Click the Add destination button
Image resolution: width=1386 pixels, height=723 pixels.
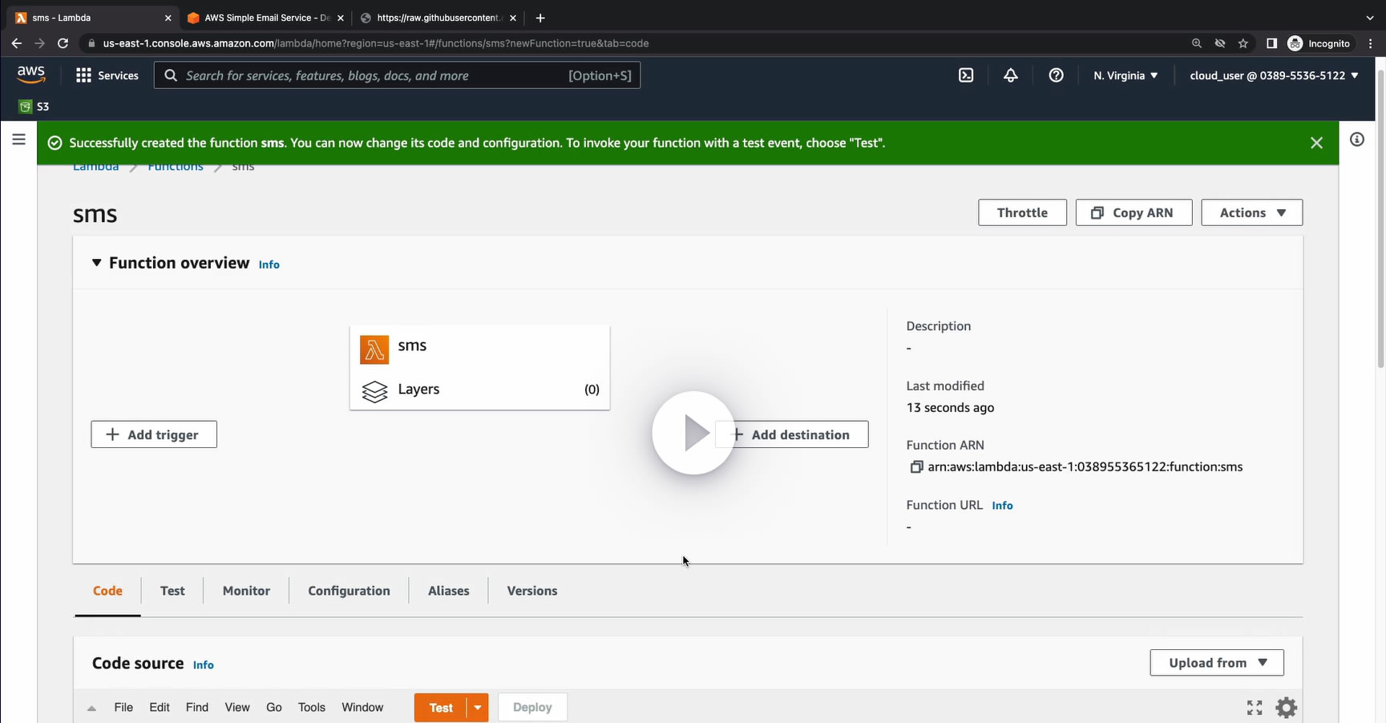click(x=791, y=434)
